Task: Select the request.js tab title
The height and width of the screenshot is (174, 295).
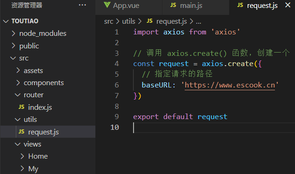Action: tap(262, 6)
